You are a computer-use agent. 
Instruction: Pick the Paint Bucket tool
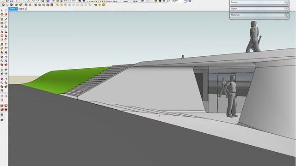pyautogui.click(x=2, y=14)
